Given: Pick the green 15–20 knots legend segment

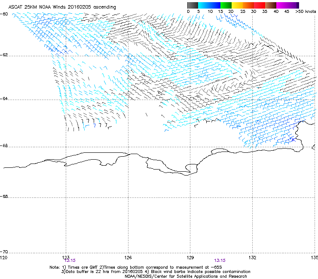Looking at the screenshot, I should [226, 5].
